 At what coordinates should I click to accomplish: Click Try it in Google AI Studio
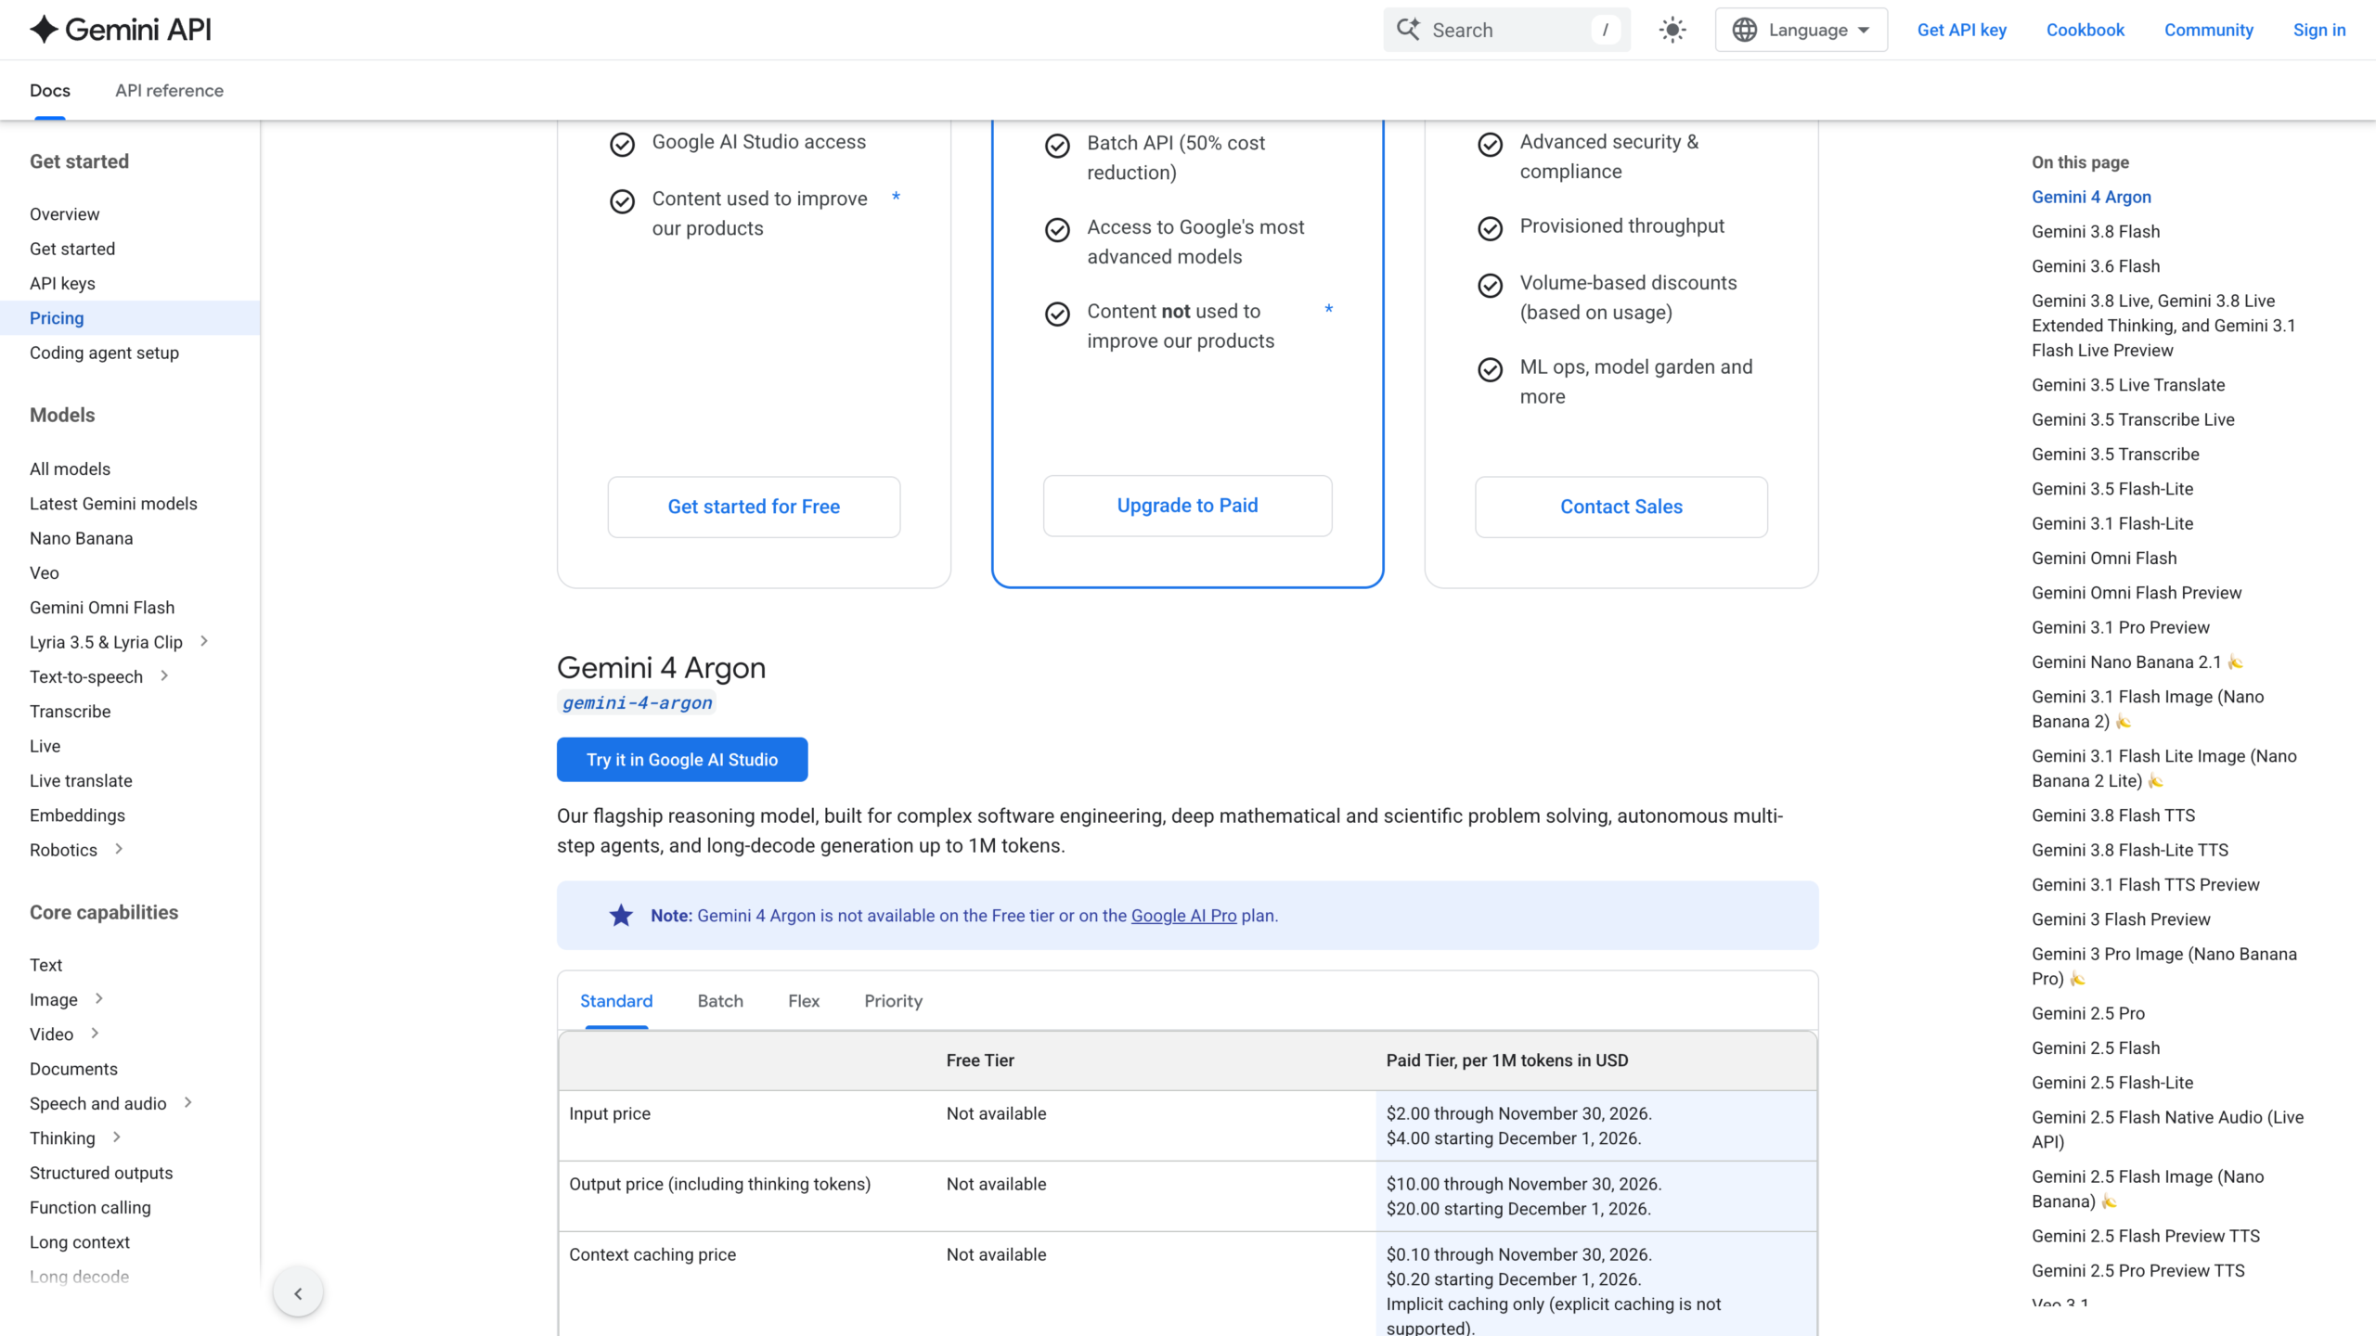[682, 760]
